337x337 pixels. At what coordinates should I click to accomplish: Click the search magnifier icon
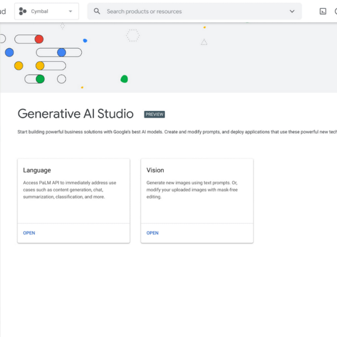[x=97, y=11]
